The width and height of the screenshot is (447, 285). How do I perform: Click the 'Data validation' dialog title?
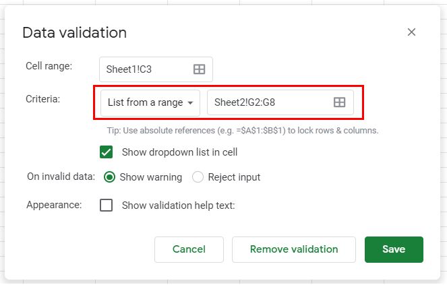(x=74, y=32)
